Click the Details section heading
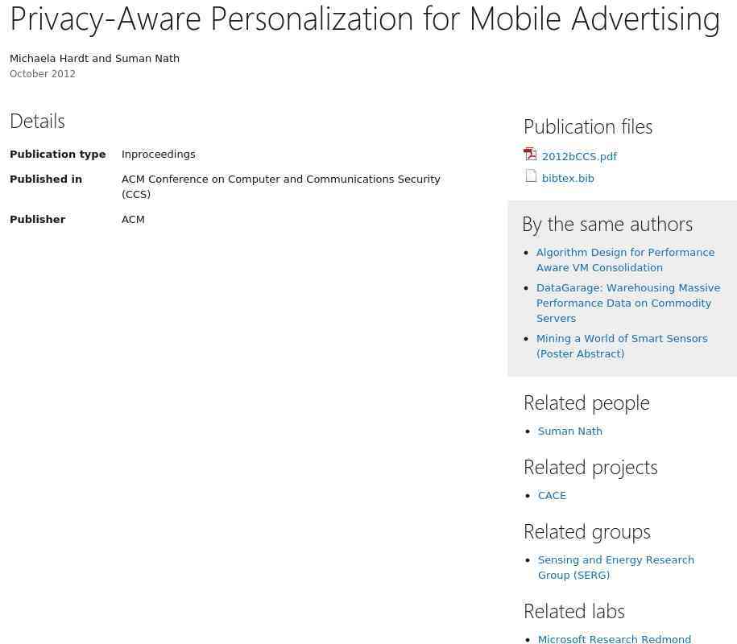737x644 pixels. 37,122
